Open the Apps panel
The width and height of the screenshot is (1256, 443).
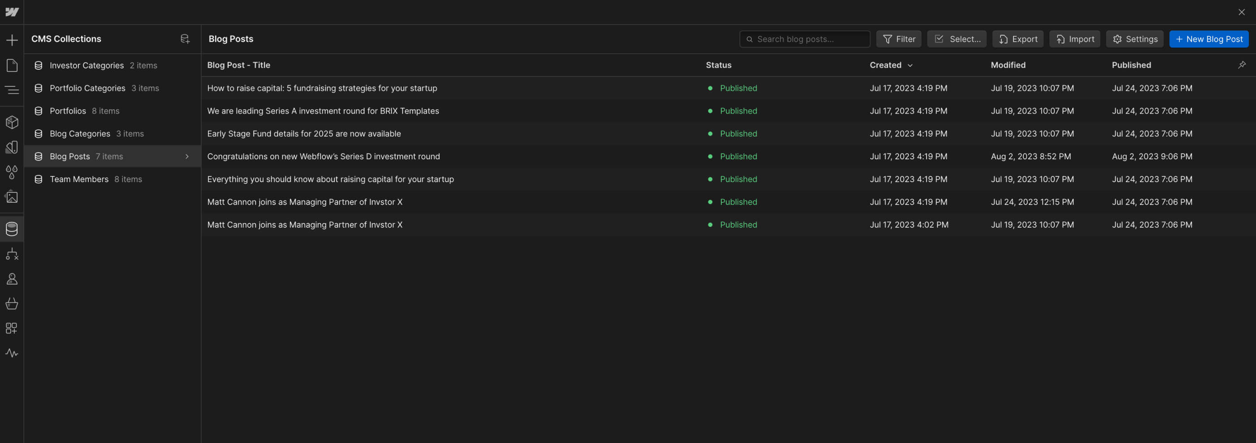(x=12, y=328)
